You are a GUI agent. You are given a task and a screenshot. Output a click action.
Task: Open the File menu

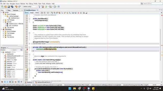[1, 4]
